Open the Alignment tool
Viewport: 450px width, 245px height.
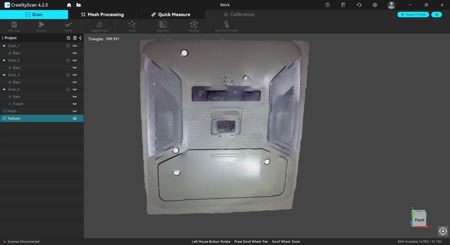point(163,25)
